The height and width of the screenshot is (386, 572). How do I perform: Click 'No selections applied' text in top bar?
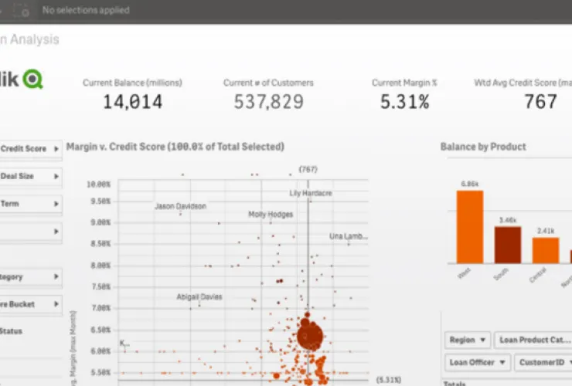tap(86, 10)
